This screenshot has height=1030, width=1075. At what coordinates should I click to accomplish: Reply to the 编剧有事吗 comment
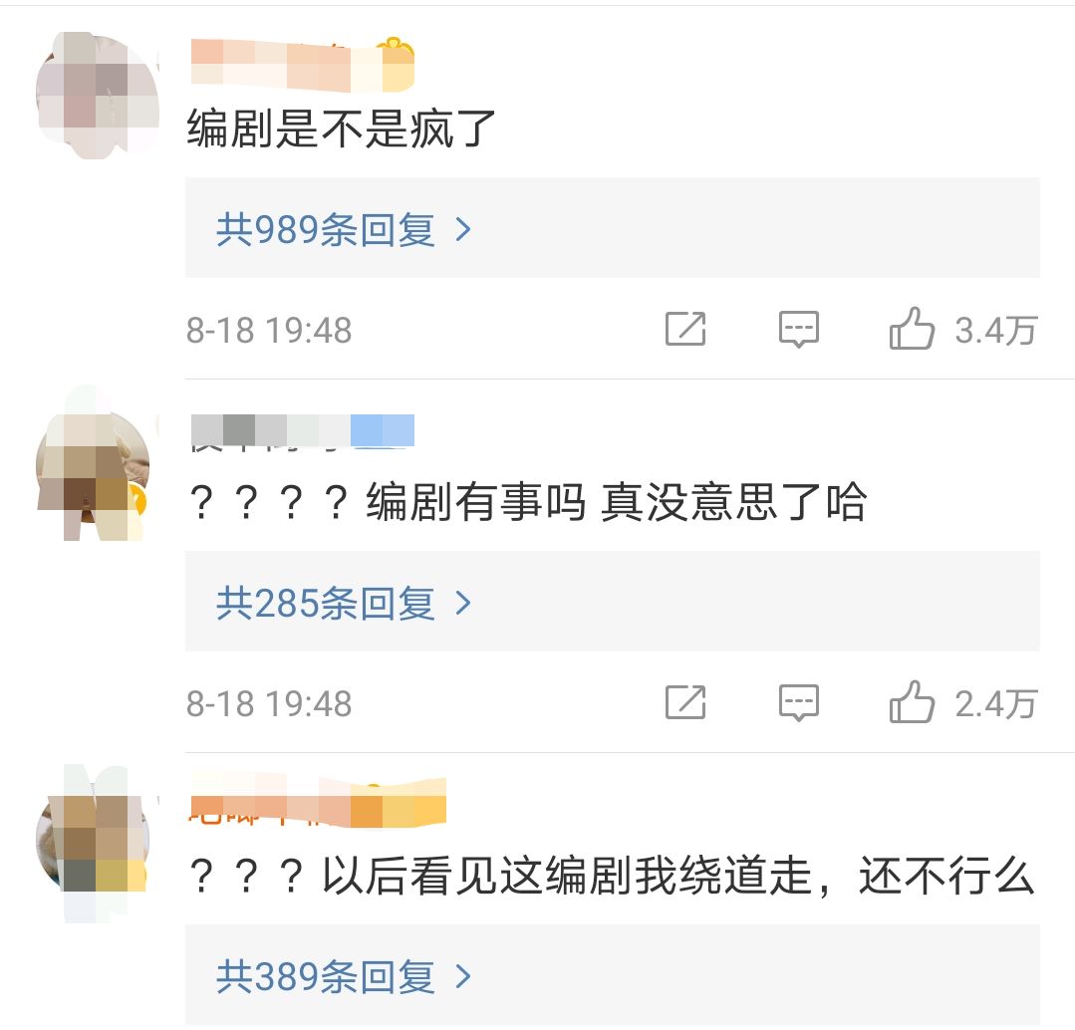click(x=799, y=702)
